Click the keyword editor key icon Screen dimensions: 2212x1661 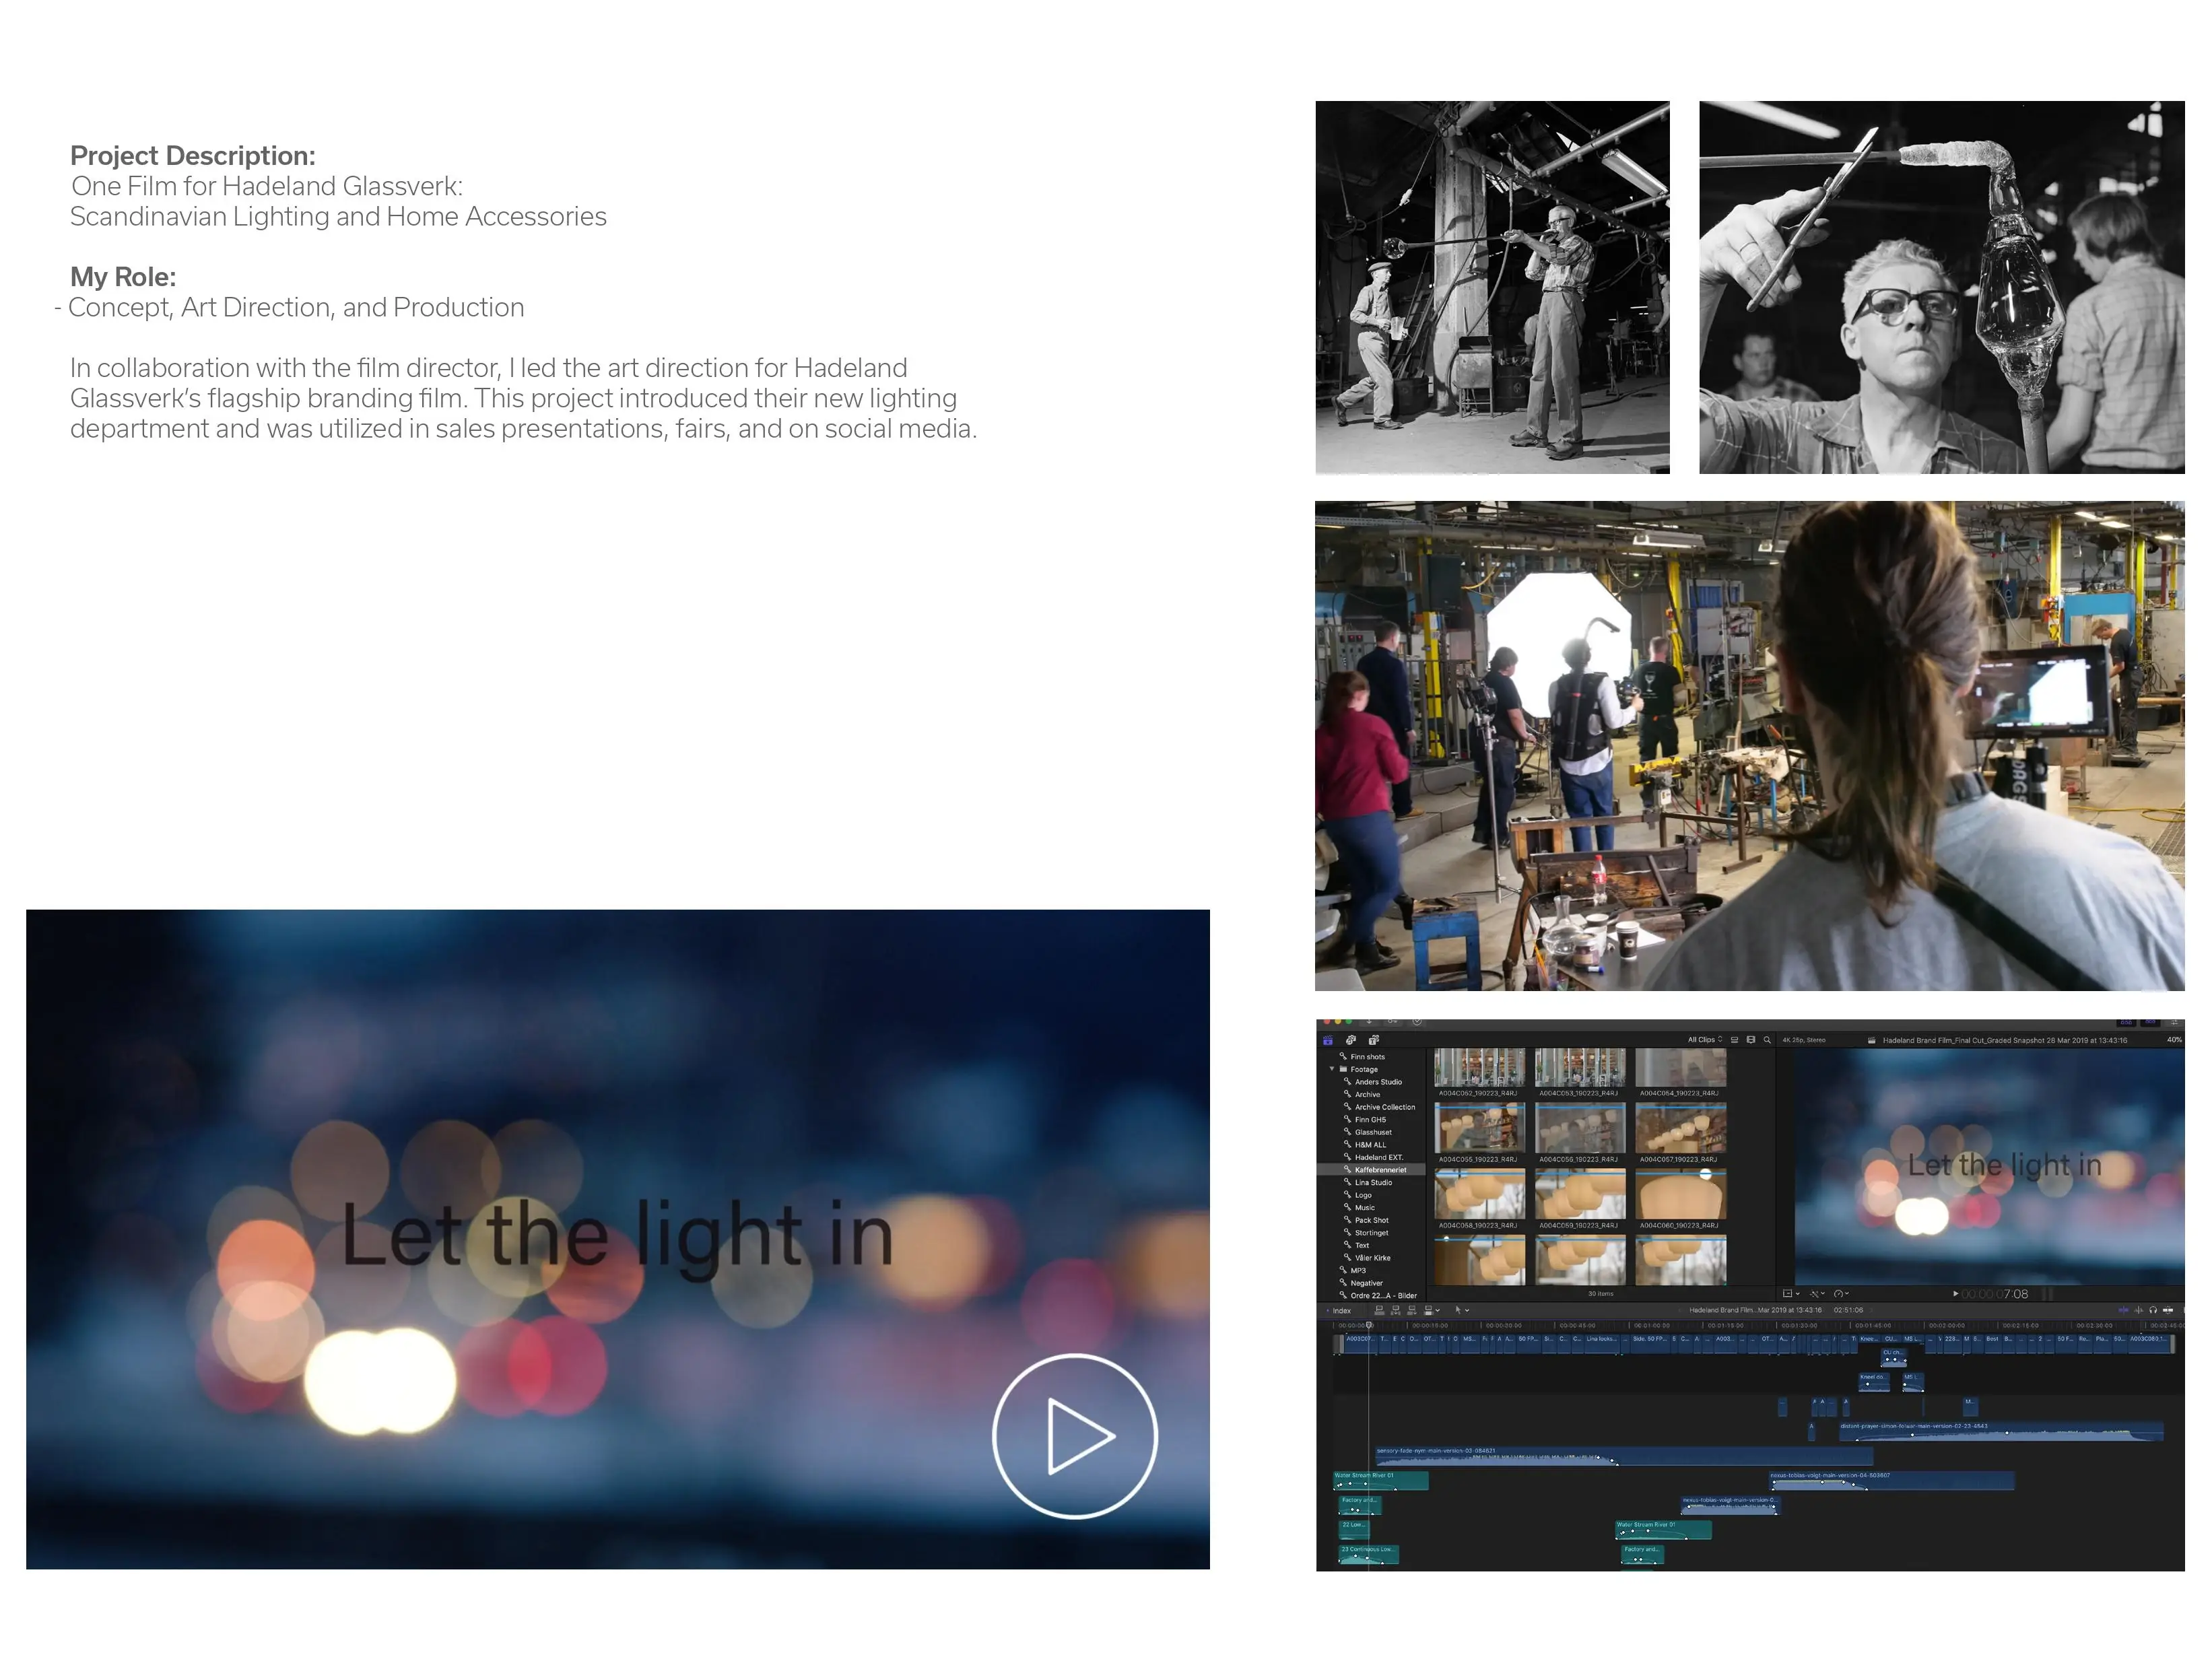point(1393,1021)
